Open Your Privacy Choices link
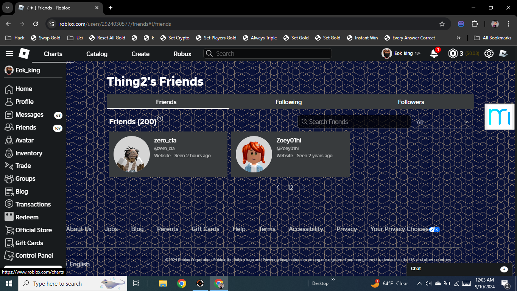517x291 pixels. coord(405,229)
